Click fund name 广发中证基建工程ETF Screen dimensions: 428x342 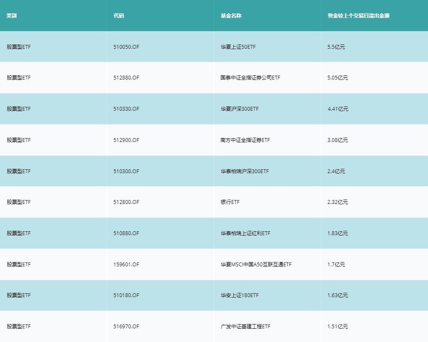point(245,326)
